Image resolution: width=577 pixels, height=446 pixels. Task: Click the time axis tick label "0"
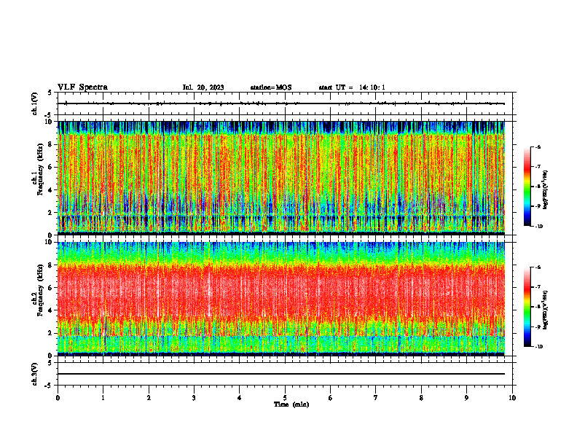[58, 398]
